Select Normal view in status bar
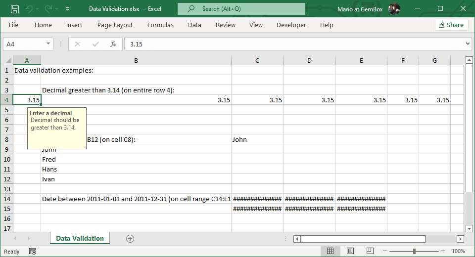This screenshot has height=257, width=475. [330, 251]
